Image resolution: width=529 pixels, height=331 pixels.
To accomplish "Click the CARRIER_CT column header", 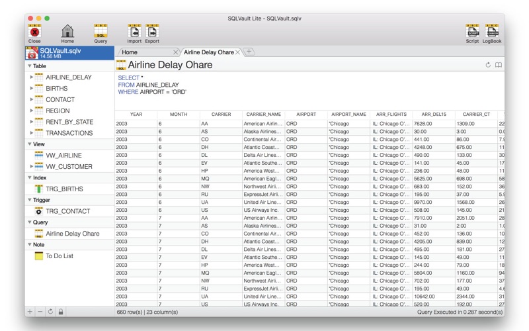I will [x=476, y=115].
